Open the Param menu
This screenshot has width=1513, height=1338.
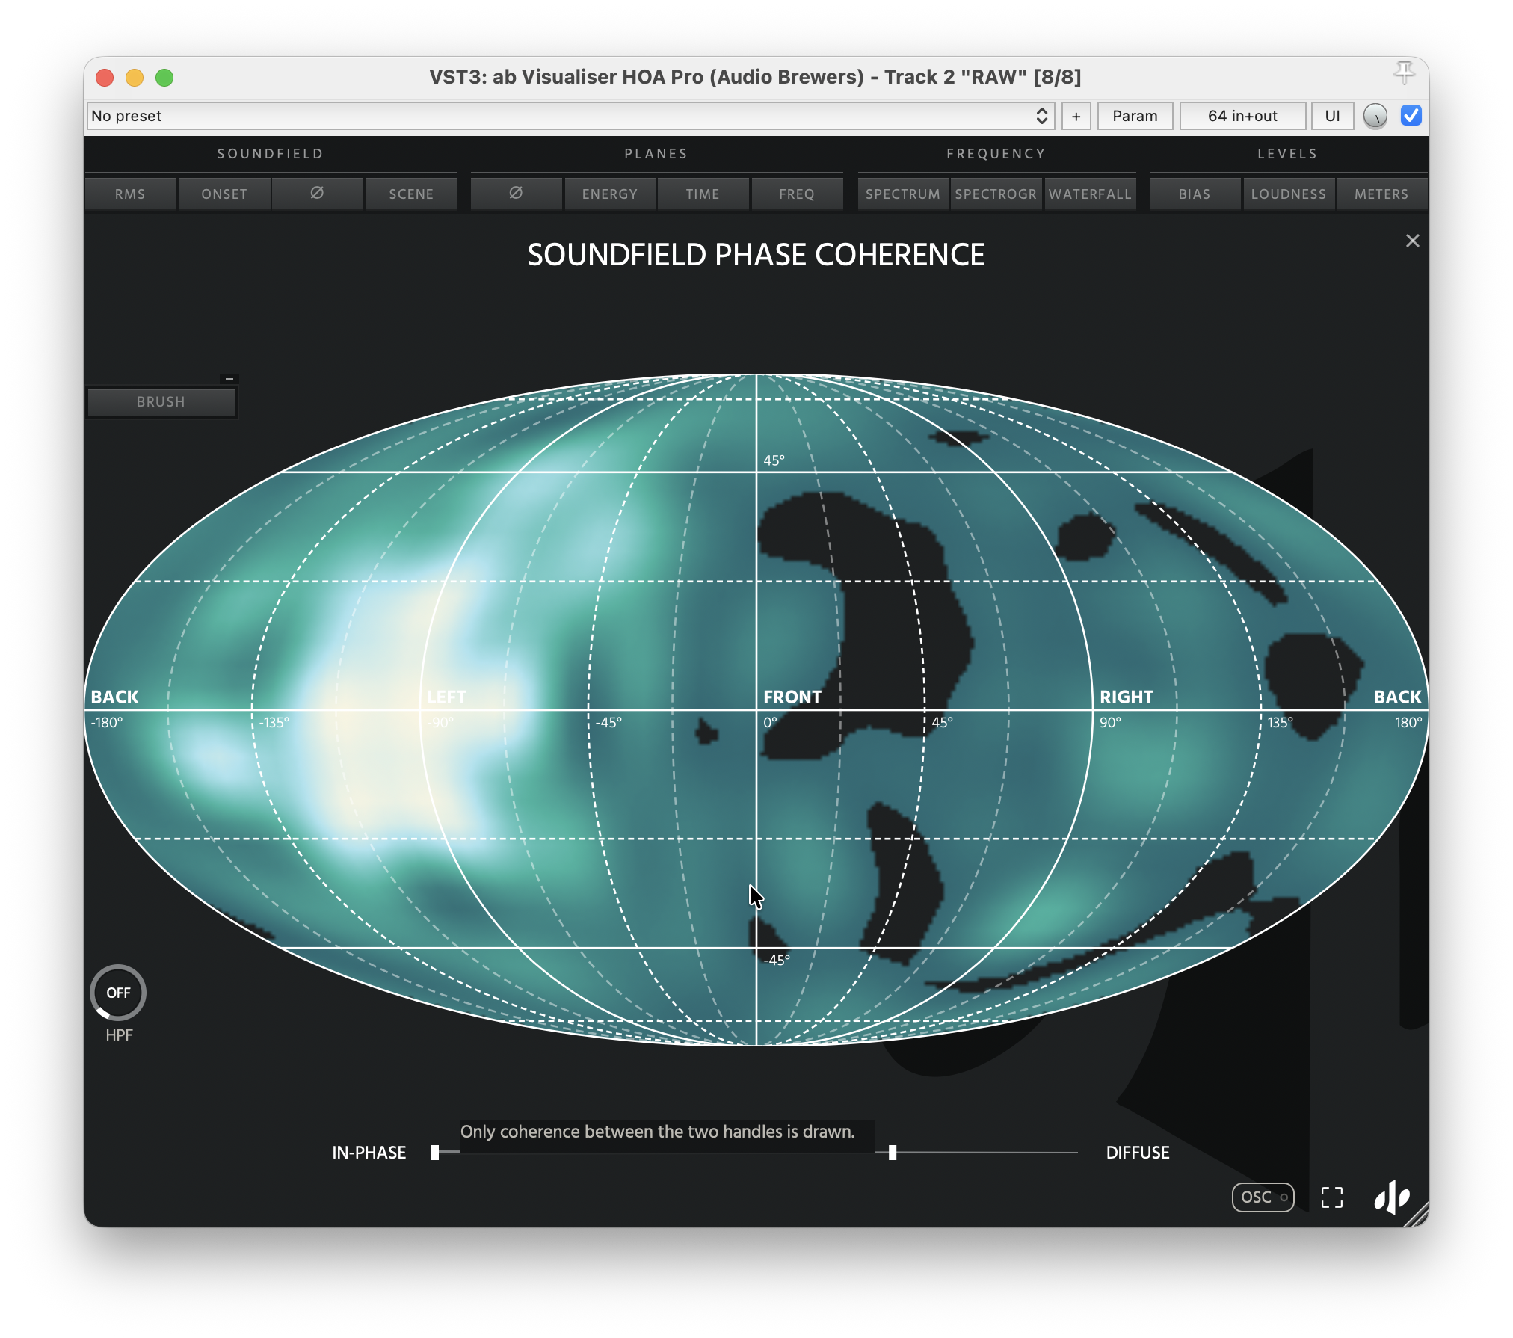tap(1135, 116)
